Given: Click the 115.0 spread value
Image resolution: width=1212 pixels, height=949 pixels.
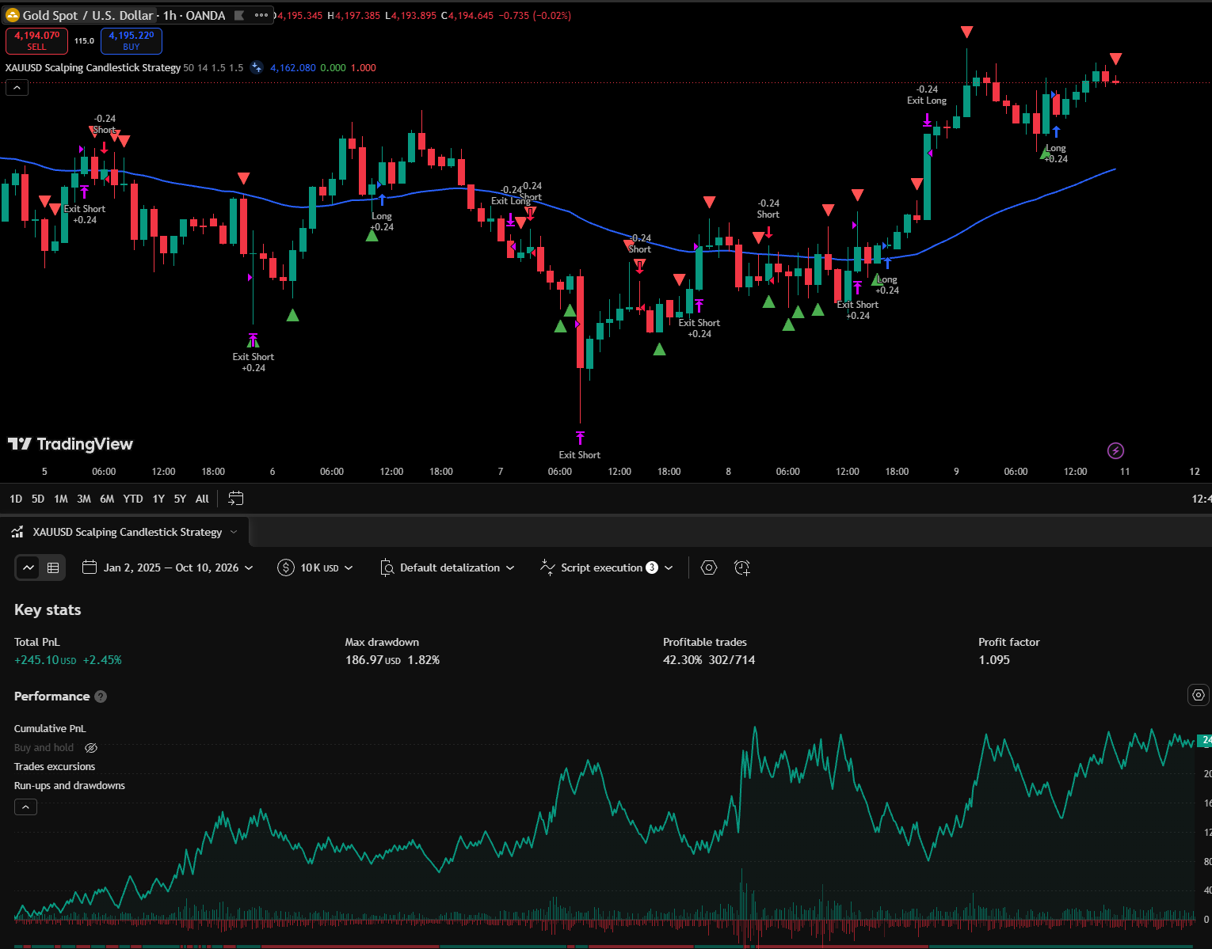Looking at the screenshot, I should pos(84,40).
